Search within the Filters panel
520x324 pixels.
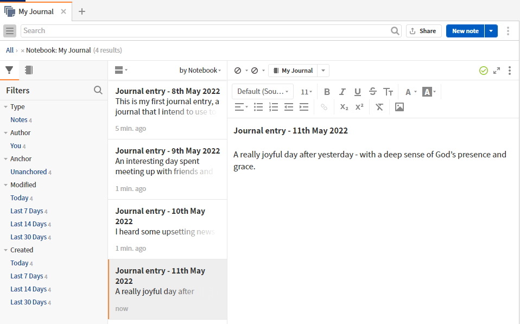(98, 90)
